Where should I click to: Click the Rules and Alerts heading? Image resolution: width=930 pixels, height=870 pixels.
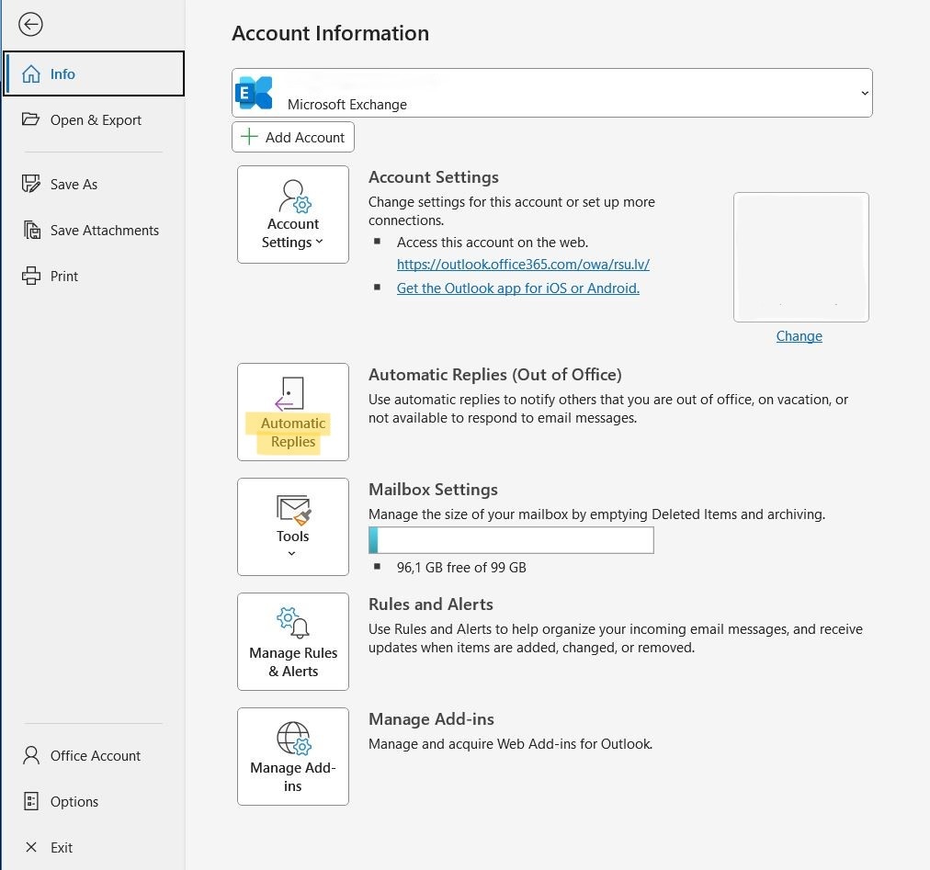(x=431, y=604)
